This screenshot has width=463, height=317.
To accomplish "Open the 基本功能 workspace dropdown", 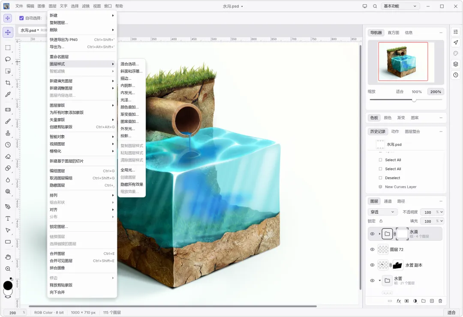I will (x=400, y=6).
